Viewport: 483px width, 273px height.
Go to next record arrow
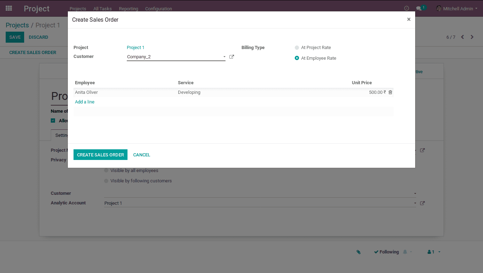pos(472,37)
